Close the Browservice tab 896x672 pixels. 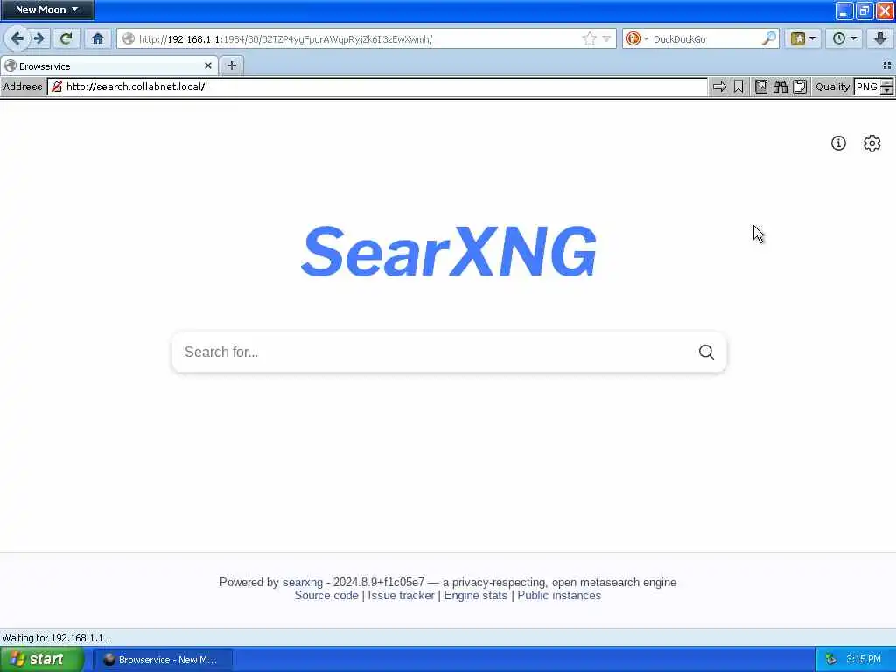208,66
